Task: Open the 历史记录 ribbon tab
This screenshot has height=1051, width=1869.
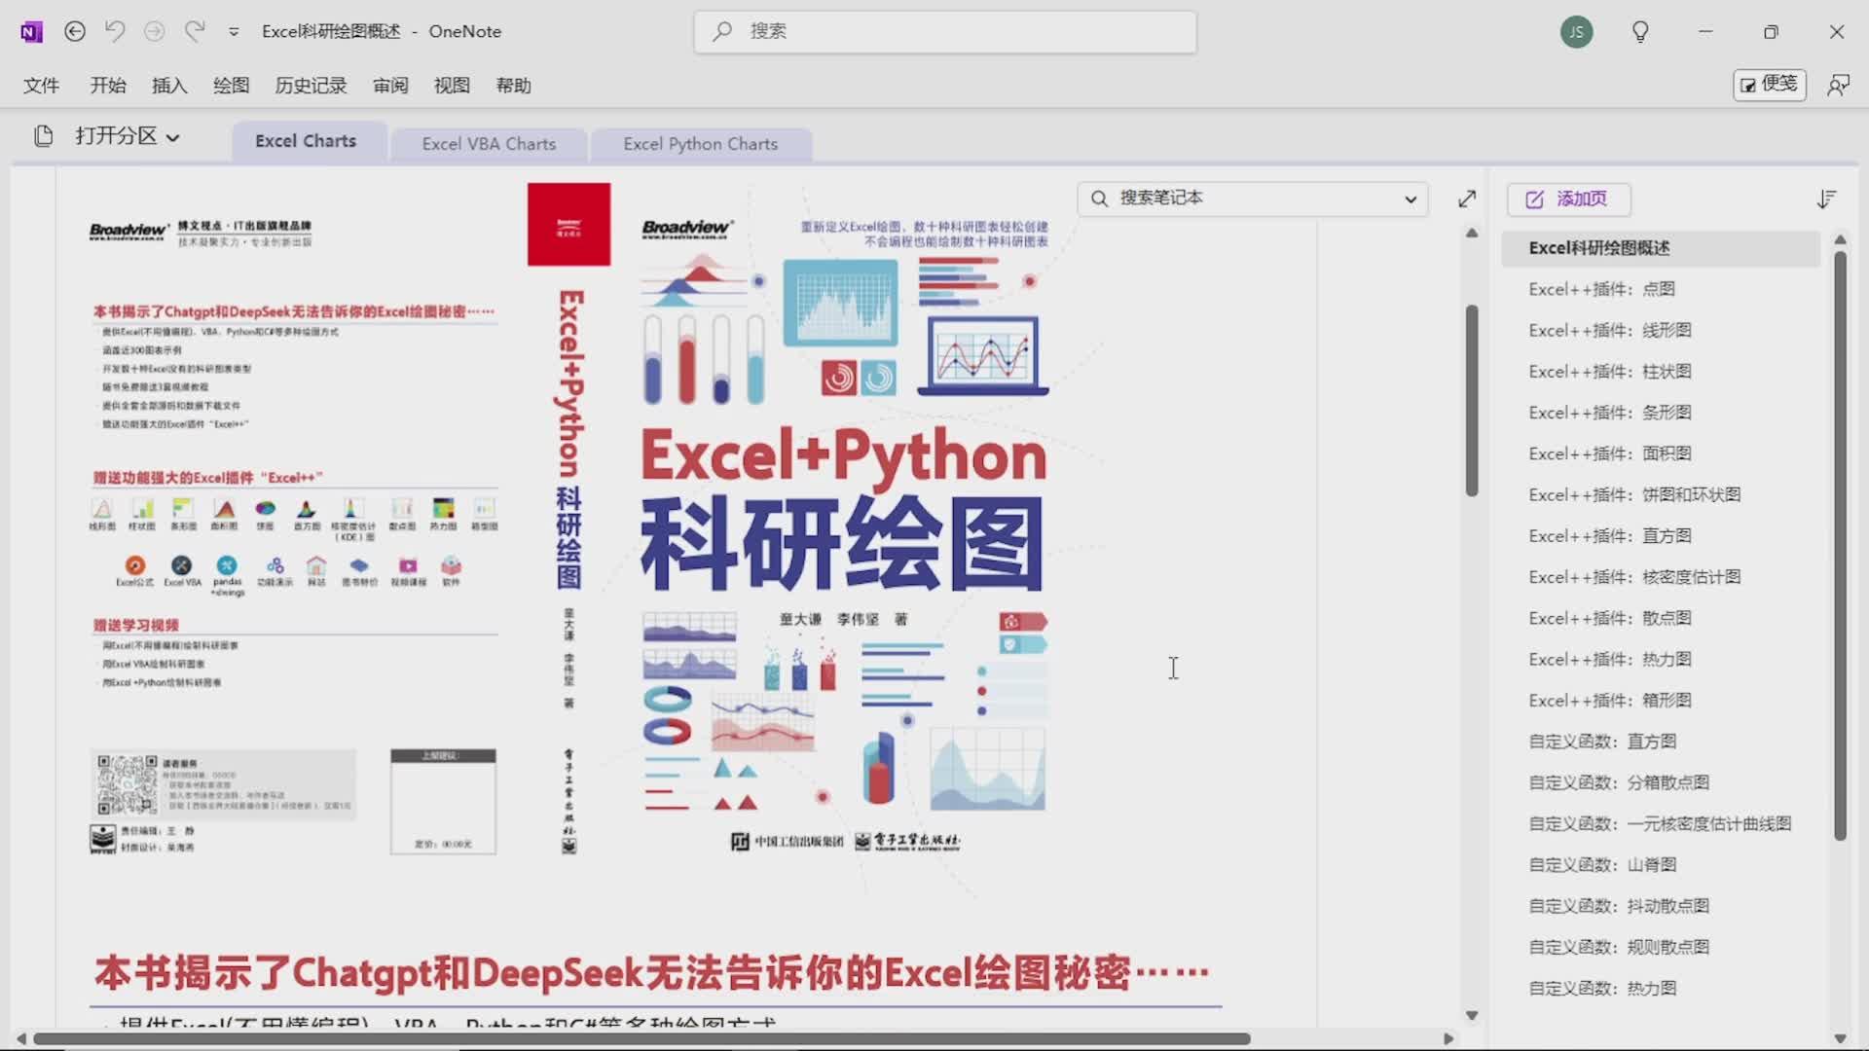Action: (311, 86)
